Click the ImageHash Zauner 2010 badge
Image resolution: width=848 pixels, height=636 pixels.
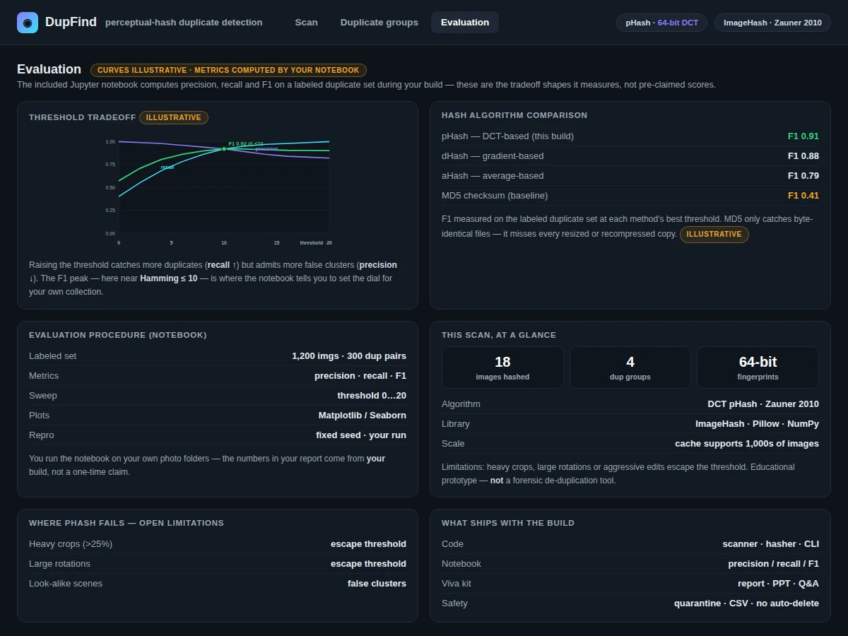(x=772, y=23)
